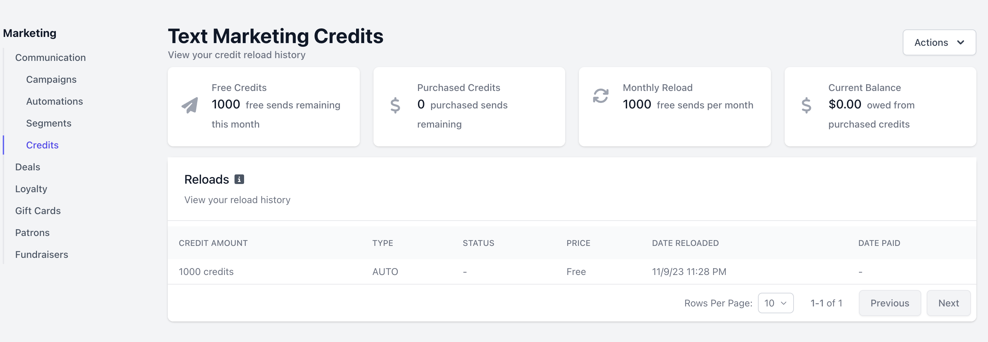Go to Gift Cards
Viewport: 988px width, 342px height.
pos(38,211)
